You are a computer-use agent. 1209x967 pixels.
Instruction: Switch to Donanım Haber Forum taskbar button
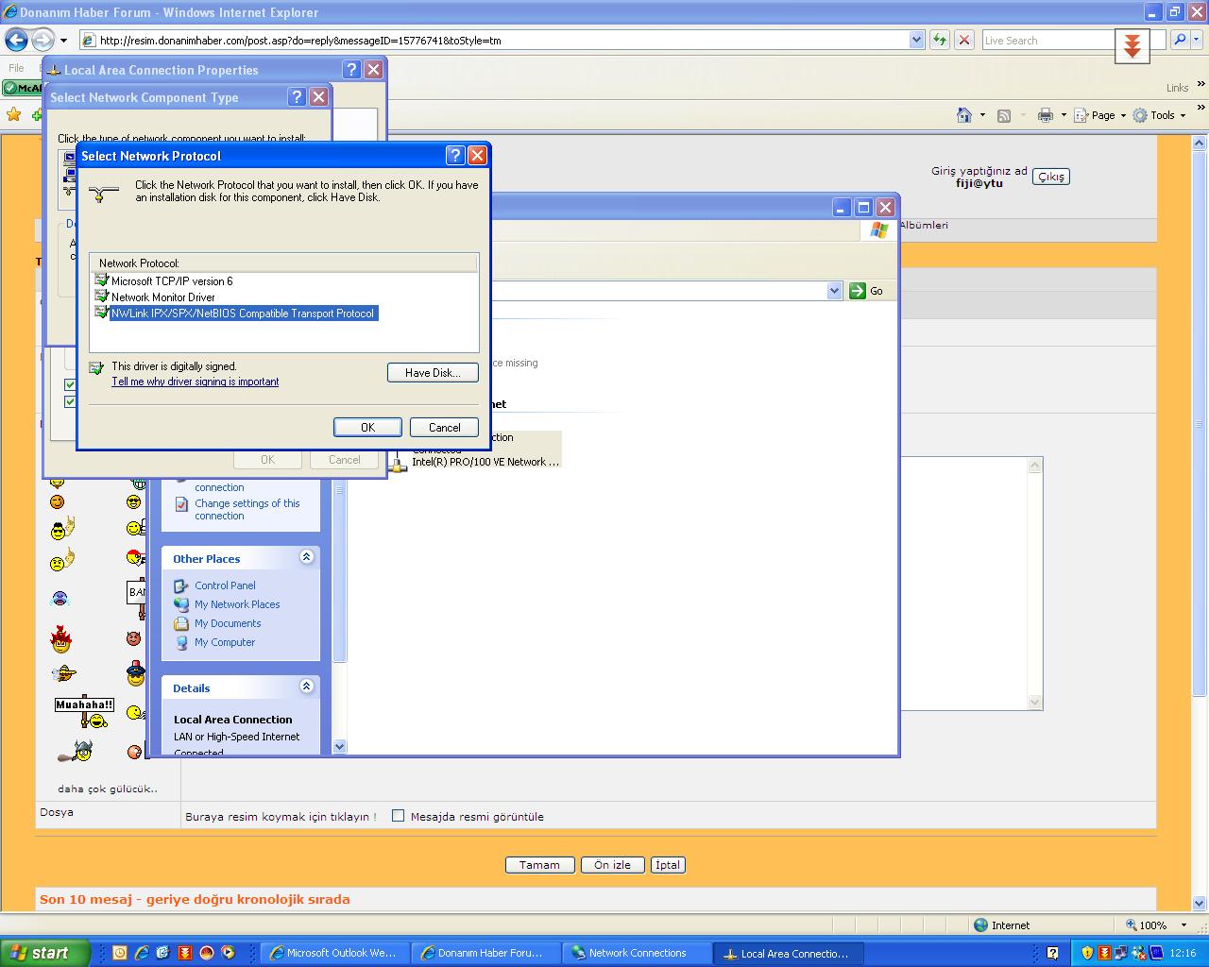(x=486, y=953)
